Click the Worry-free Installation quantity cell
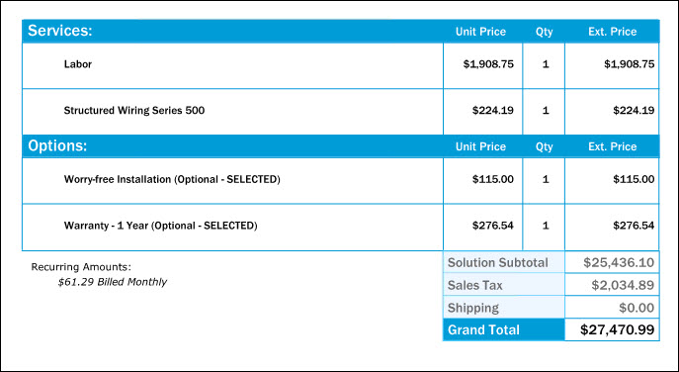This screenshot has width=679, height=372. click(x=544, y=181)
